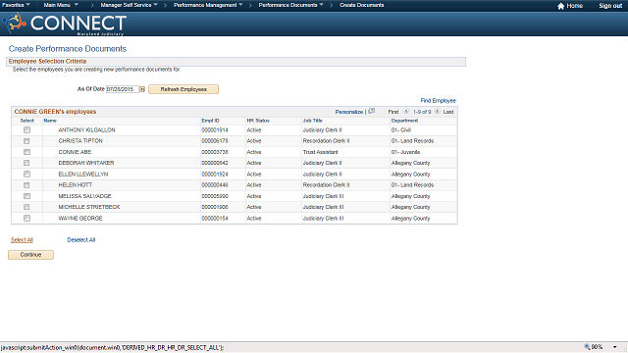Sort by Department column header

click(x=404, y=121)
